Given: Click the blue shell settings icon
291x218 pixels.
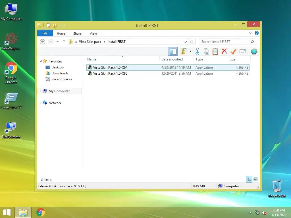Looking at the screenshot, I should click(254, 51).
